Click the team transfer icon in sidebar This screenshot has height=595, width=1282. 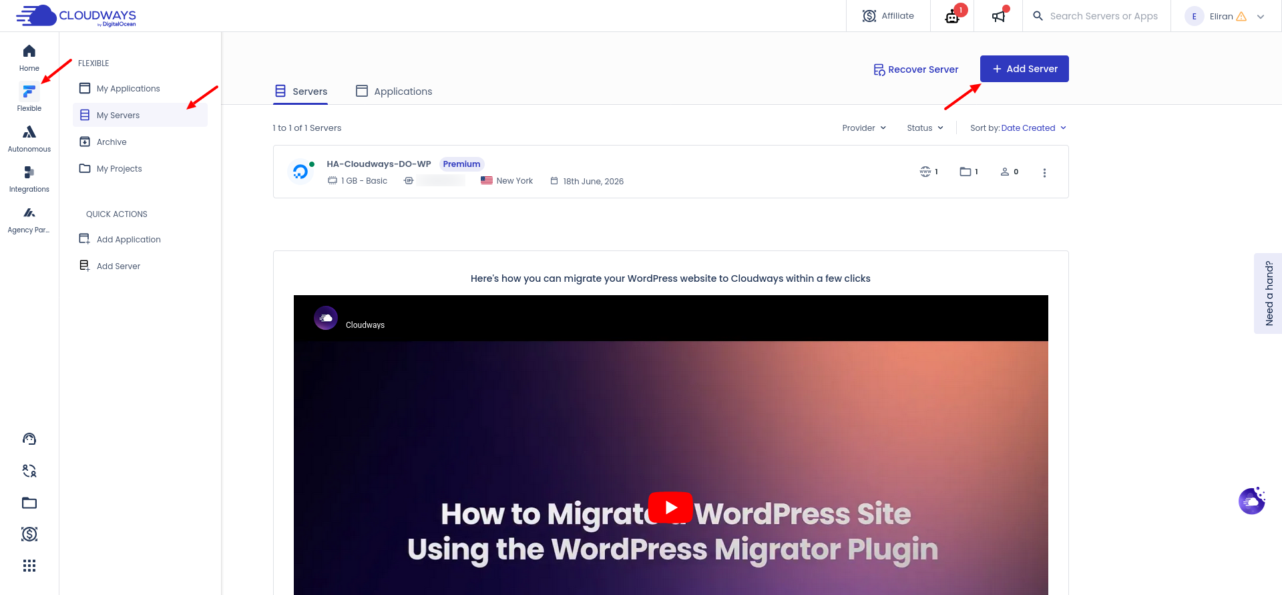pyautogui.click(x=29, y=471)
